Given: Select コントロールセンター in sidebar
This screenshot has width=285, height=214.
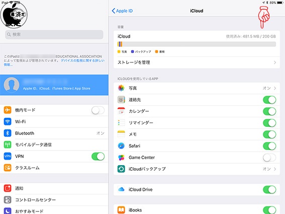Looking at the screenshot, I should 54,200.
